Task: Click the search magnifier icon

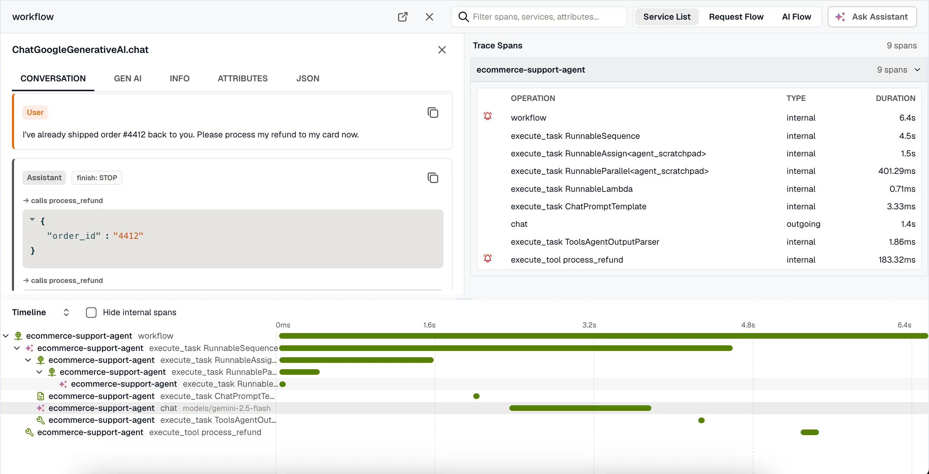Action: pos(463,16)
